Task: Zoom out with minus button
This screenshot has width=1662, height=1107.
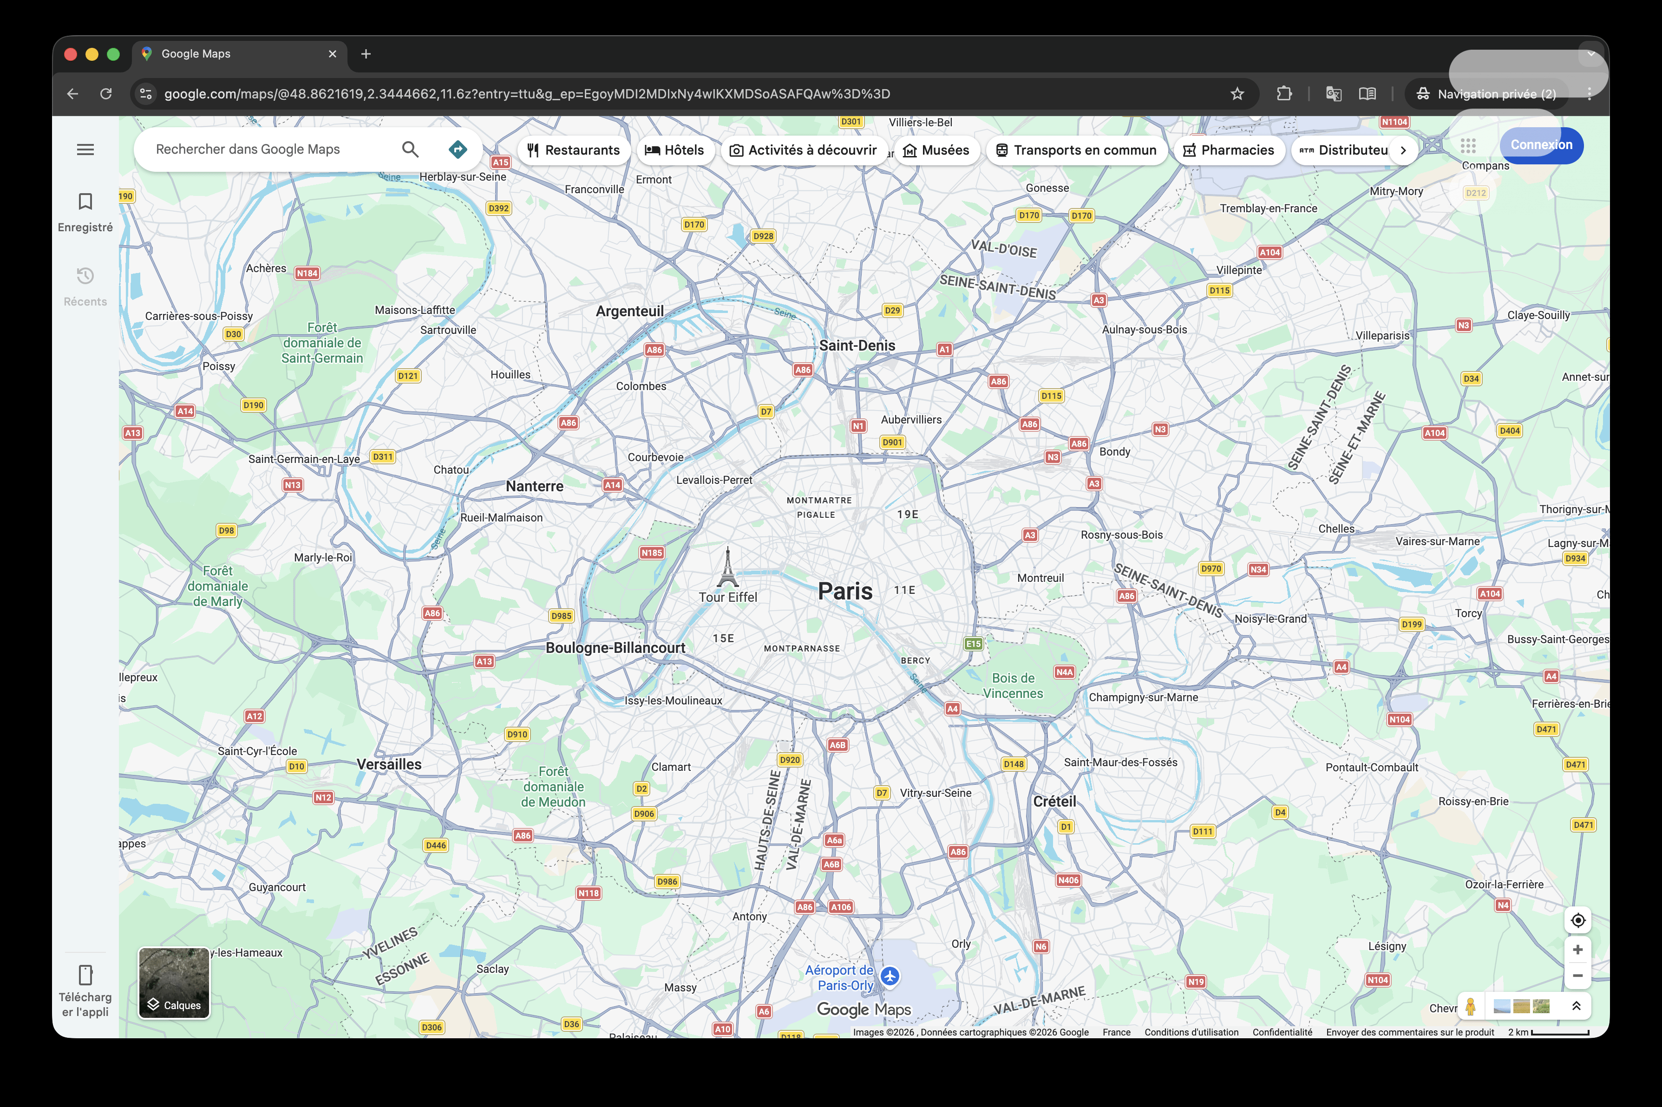Action: pos(1577,976)
